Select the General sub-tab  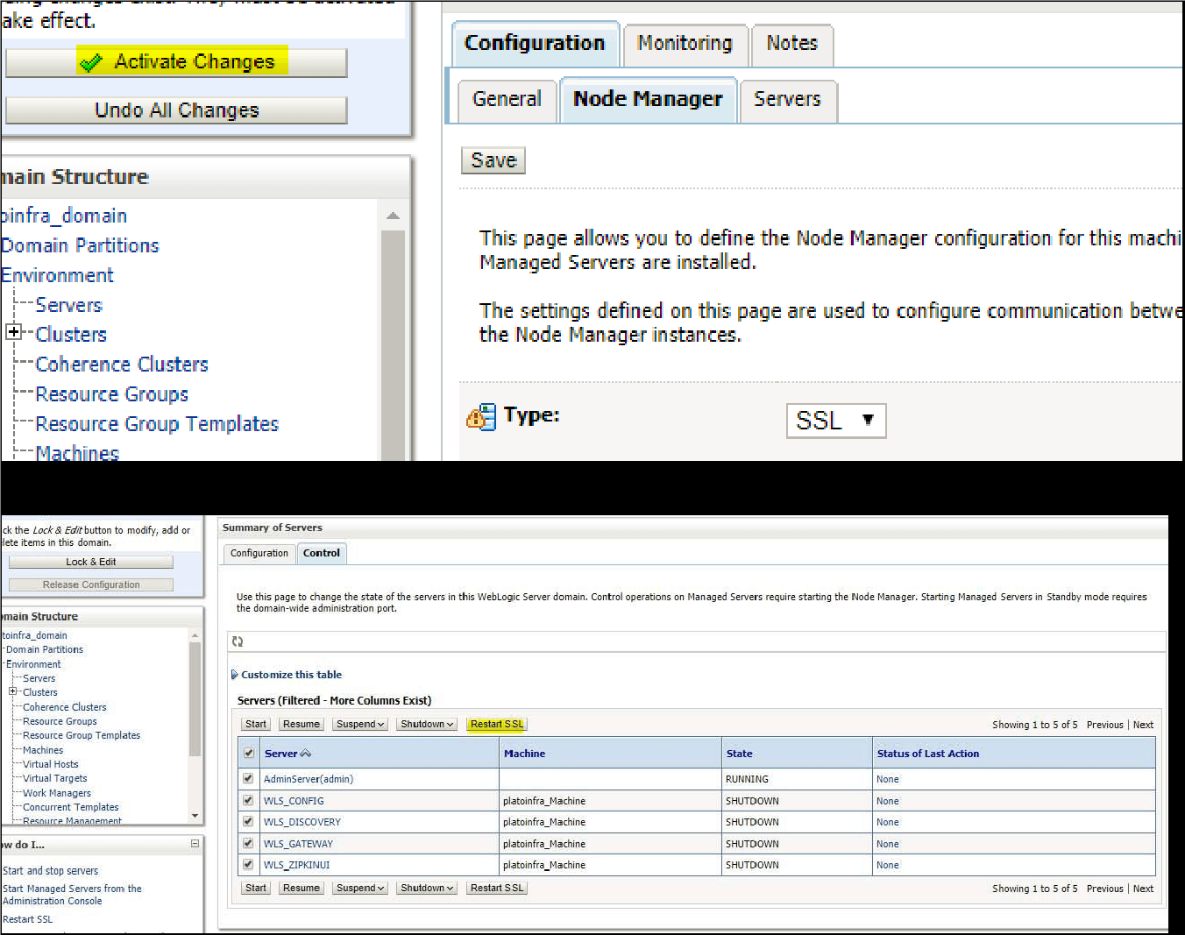coord(507,100)
